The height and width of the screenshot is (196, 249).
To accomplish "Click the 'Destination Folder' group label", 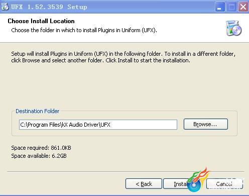I will coord(38,111).
